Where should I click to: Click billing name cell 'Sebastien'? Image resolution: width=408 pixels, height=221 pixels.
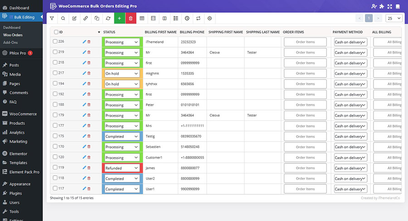click(x=153, y=147)
